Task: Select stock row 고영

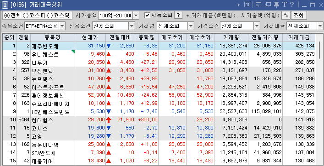Action: coord(159,136)
